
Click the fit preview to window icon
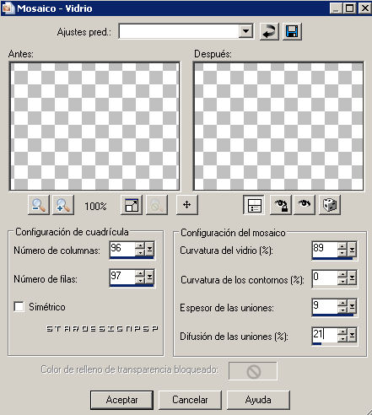pyautogui.click(x=132, y=205)
